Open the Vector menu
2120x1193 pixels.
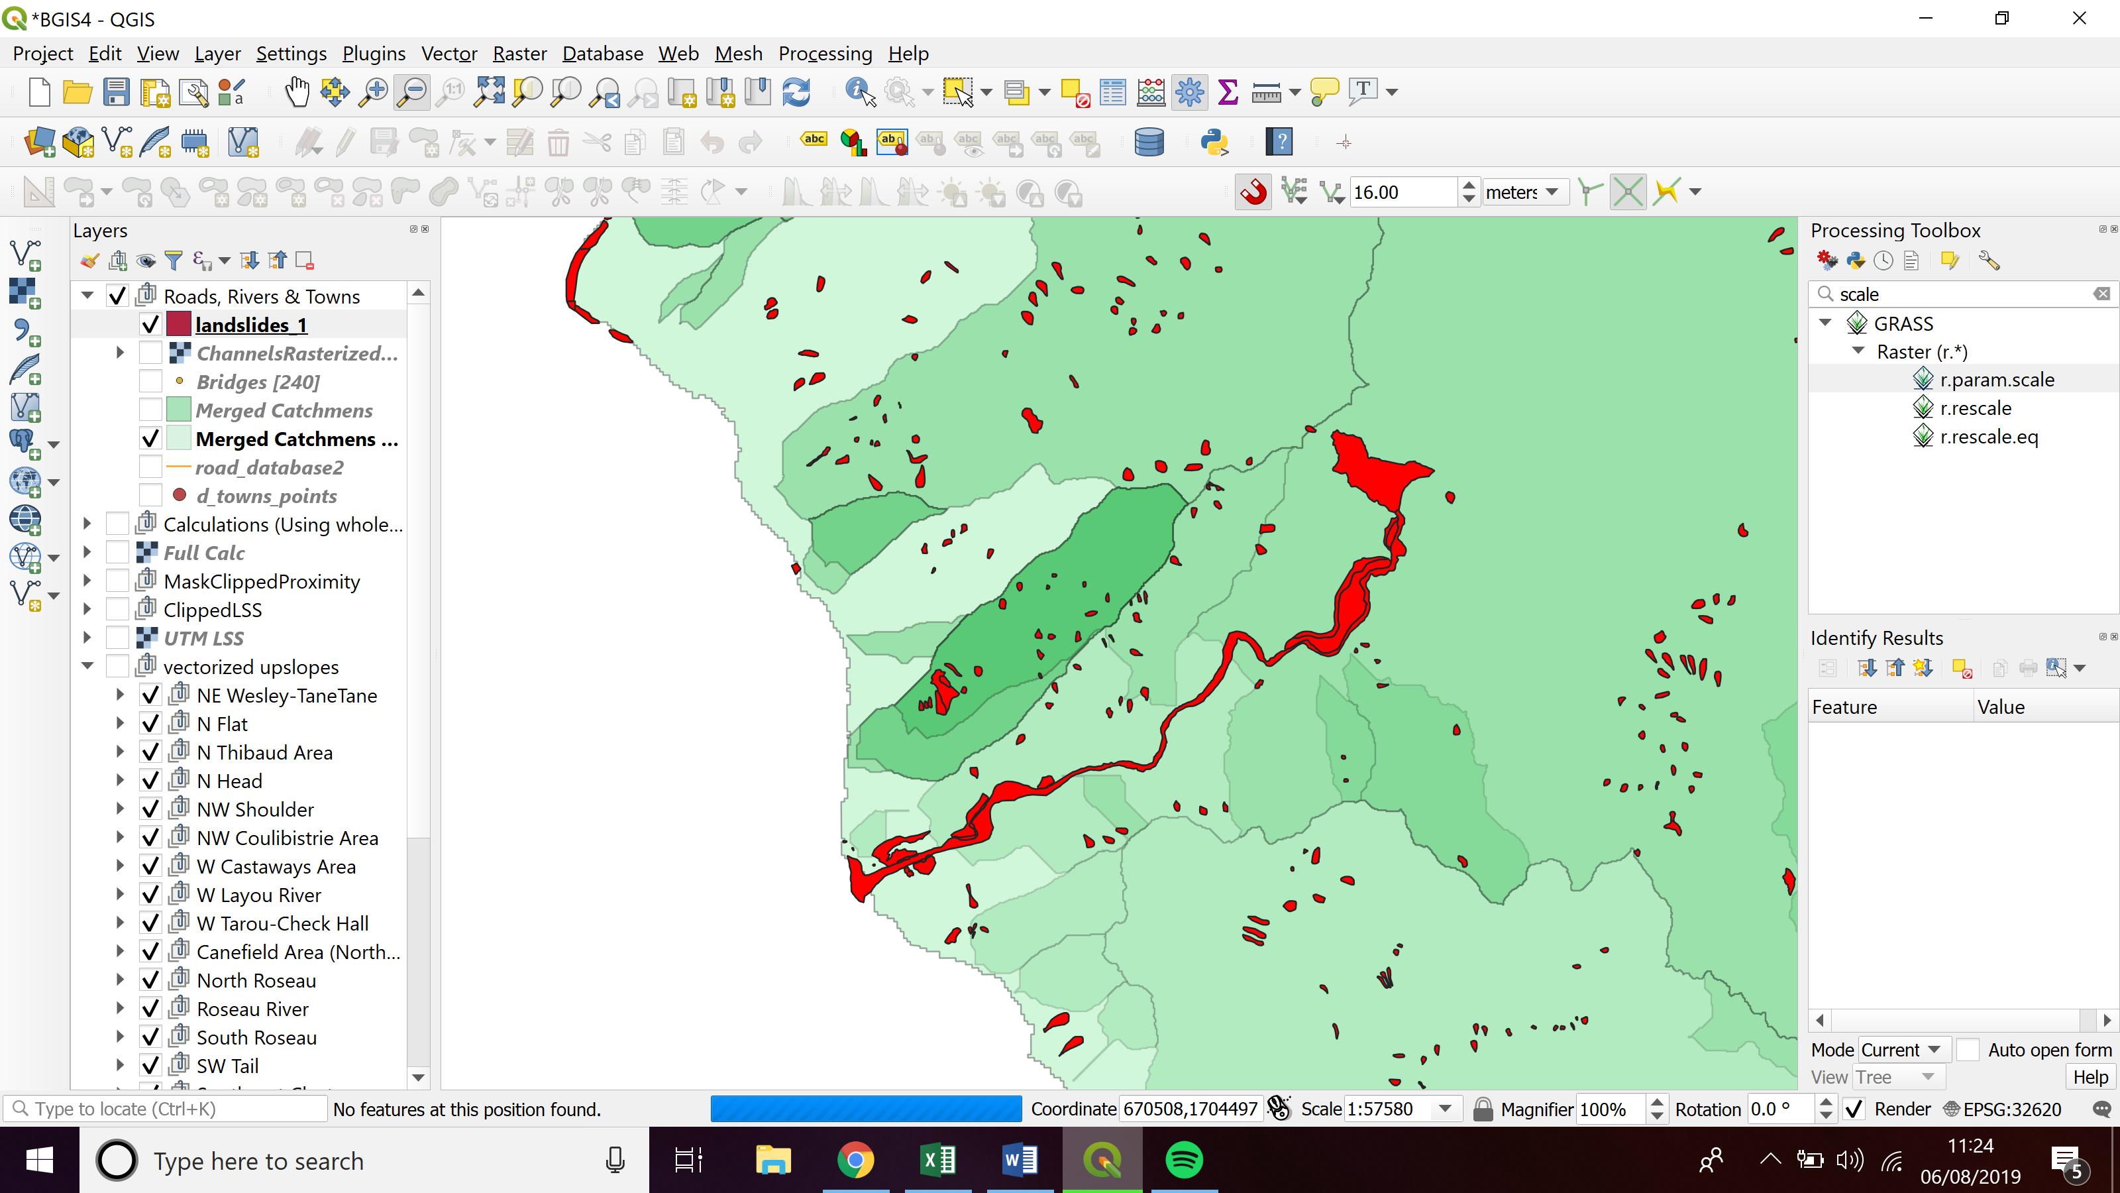[449, 54]
